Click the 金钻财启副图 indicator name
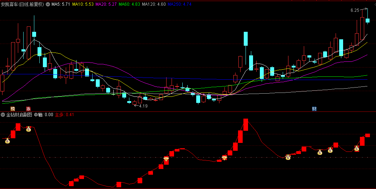This screenshot has width=376, height=189. coord(19,115)
